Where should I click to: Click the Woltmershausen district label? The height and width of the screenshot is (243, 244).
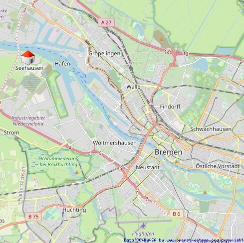click(115, 143)
